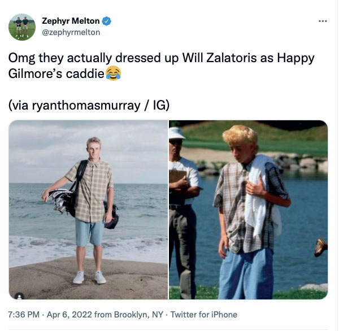The width and height of the screenshot is (339, 331).
Task: Click the ryanthomasmurray credit line
Action: coord(89,106)
